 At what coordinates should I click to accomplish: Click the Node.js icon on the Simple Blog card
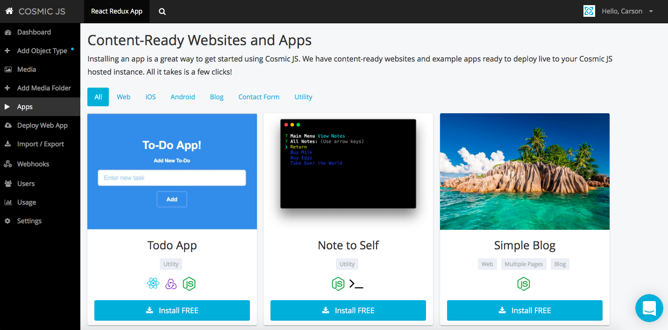(x=524, y=283)
